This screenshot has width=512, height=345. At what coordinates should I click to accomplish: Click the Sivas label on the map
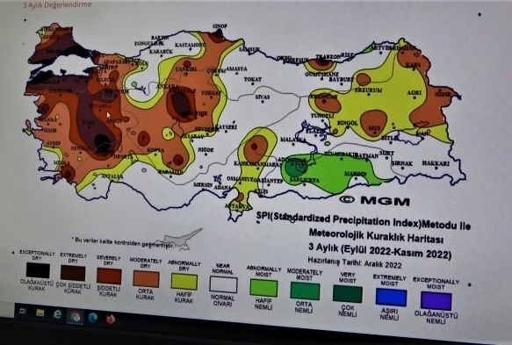tap(263, 97)
